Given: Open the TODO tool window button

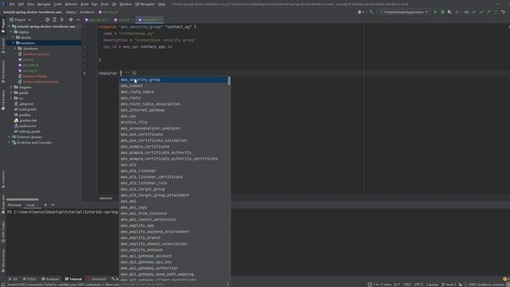Looking at the screenshot, I should pyautogui.click(x=29, y=279).
